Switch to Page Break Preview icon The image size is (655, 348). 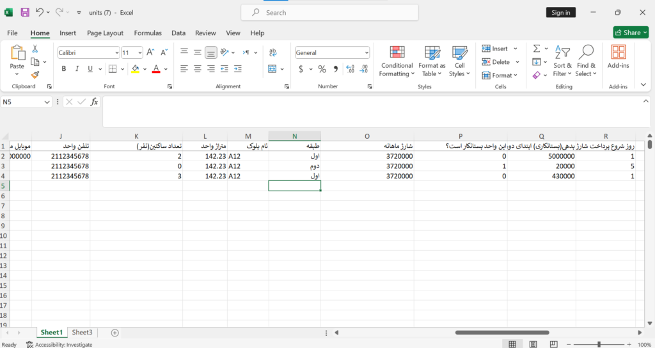click(553, 344)
